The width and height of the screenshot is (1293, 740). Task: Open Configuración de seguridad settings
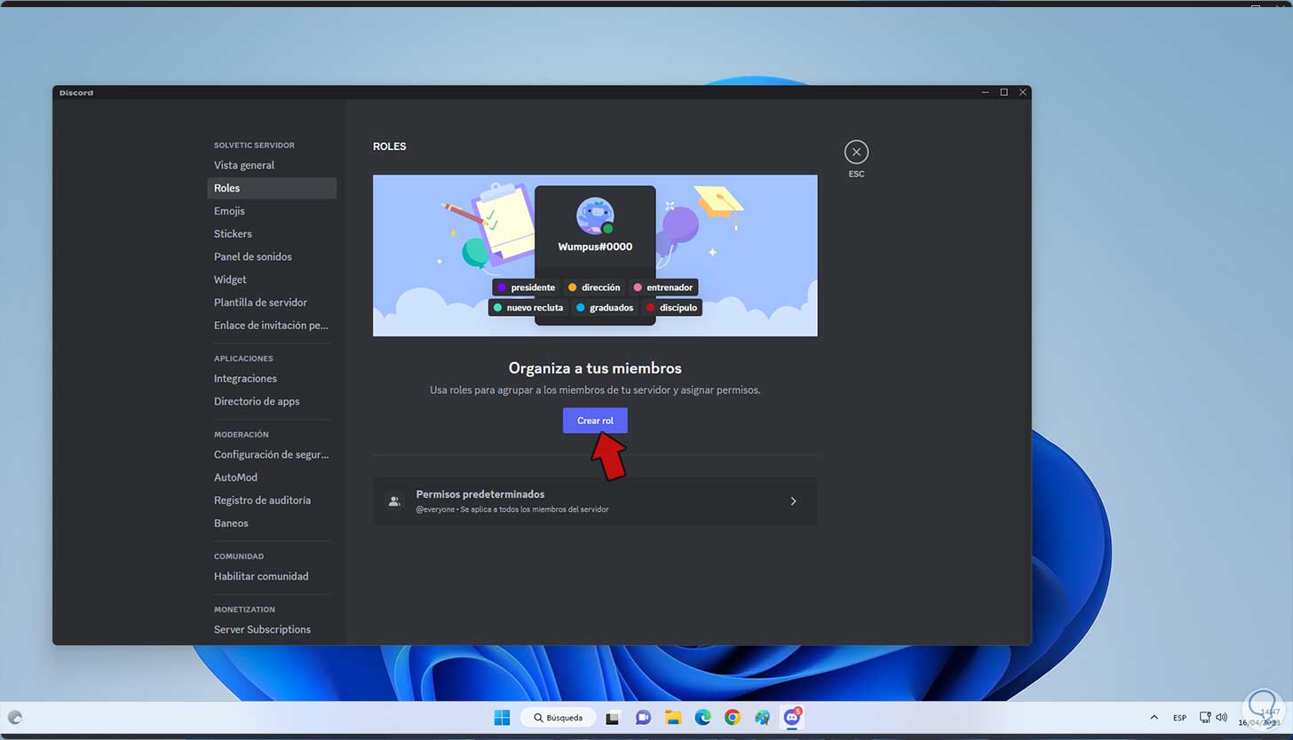272,455
